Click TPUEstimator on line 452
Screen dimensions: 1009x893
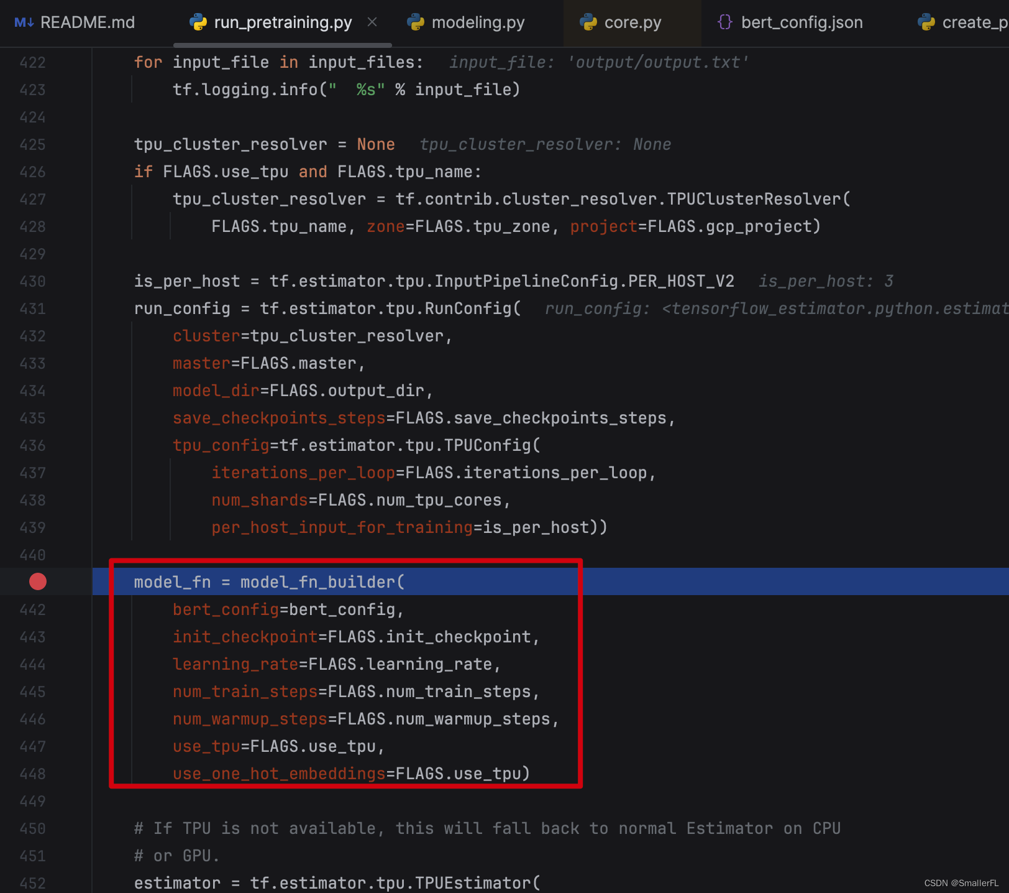473,884
